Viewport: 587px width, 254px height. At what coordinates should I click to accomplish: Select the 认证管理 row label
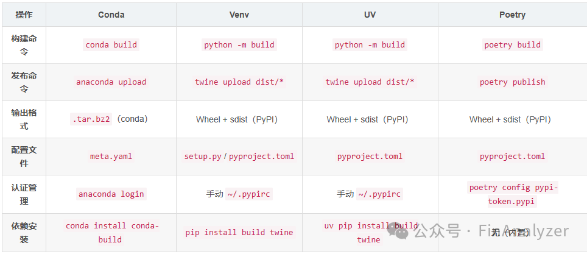(24, 194)
